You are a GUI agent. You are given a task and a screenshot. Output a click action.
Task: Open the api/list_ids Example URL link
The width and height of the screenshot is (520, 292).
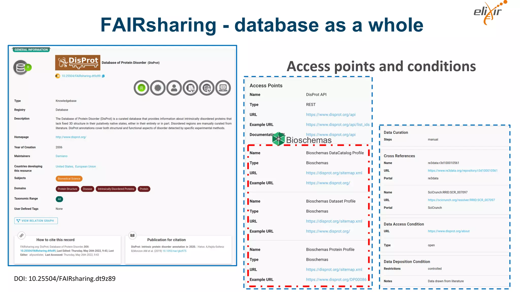[x=338, y=125]
